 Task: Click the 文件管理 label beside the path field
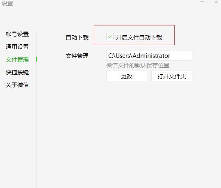(77, 56)
